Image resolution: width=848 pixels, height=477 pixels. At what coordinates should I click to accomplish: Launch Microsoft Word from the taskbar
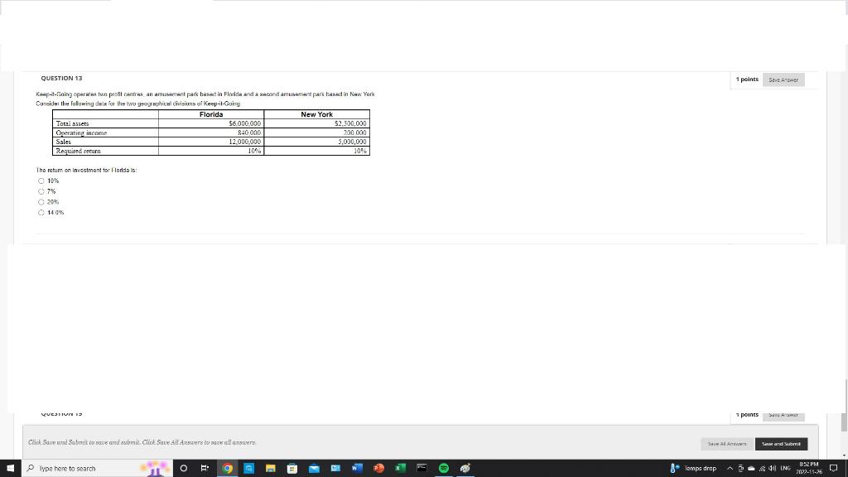click(358, 468)
